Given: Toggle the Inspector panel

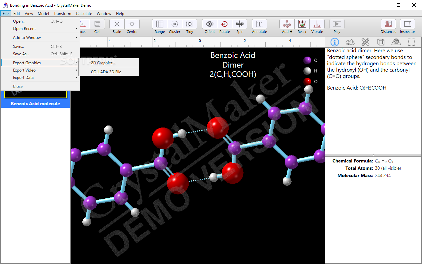Looking at the screenshot, I should (x=407, y=24).
